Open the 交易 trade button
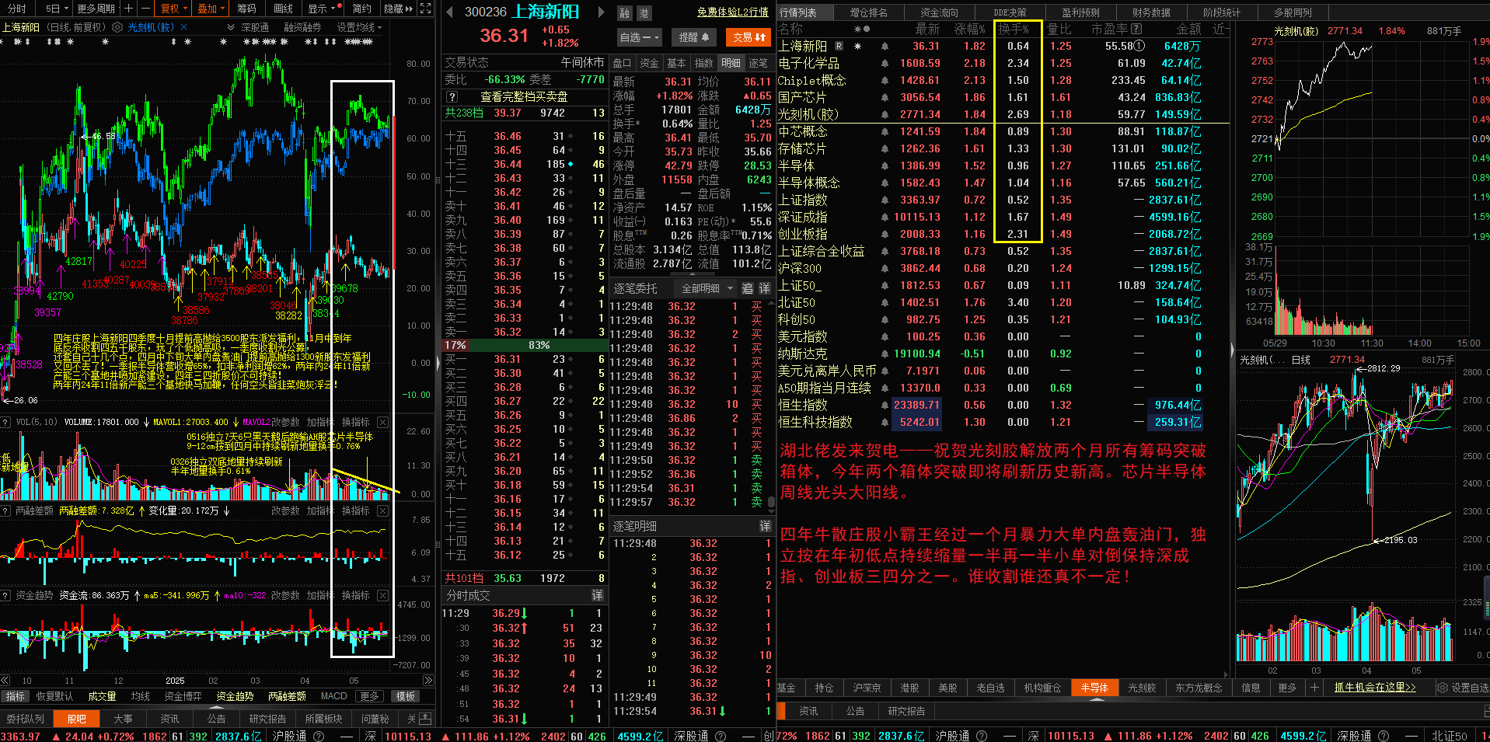Screen dimensions: 1490x742 (x=748, y=37)
